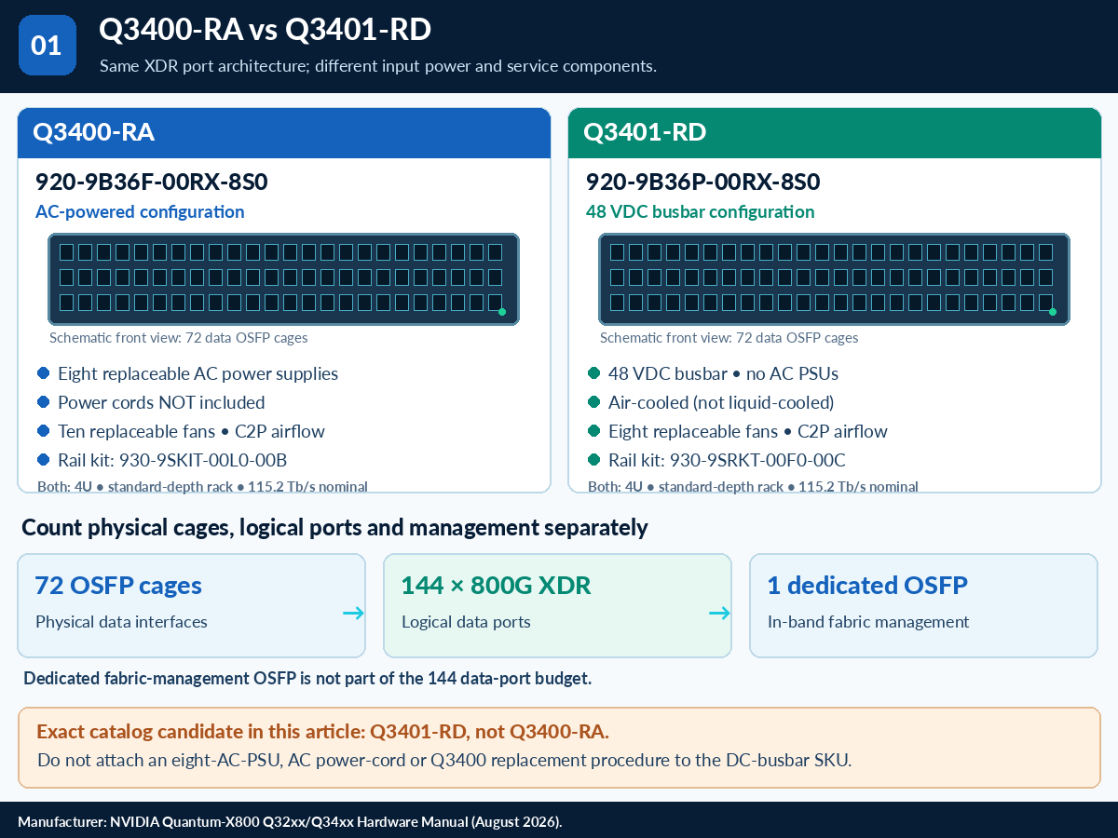Image resolution: width=1118 pixels, height=838 pixels.
Task: Click 'Physical data interfaces' text
Action: coord(121,622)
